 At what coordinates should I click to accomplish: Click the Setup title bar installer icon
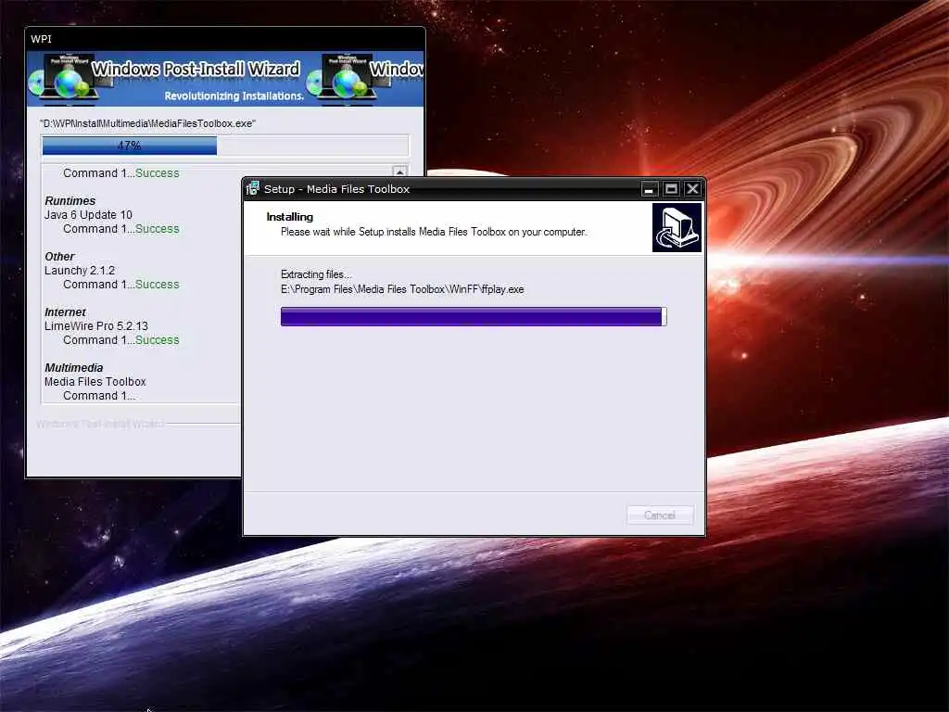click(x=253, y=189)
